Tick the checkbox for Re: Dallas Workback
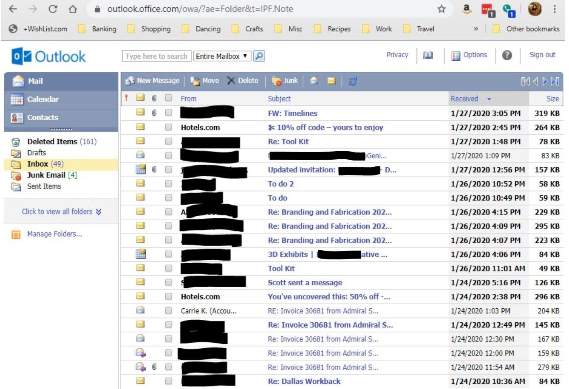 169,381
